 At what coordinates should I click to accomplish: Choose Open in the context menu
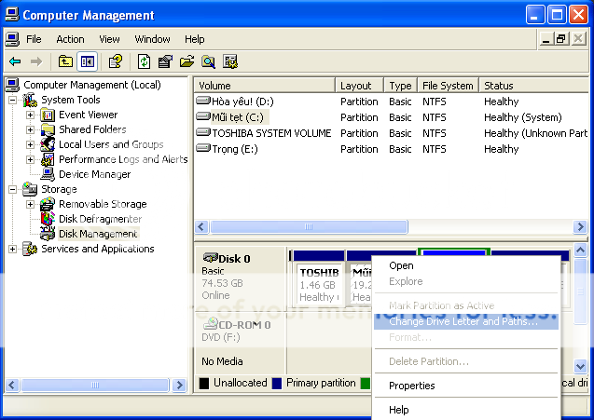[466, 265]
